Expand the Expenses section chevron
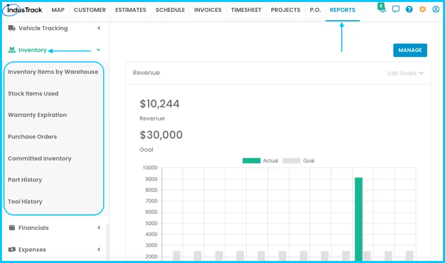Image resolution: width=445 pixels, height=263 pixels. coord(99,250)
